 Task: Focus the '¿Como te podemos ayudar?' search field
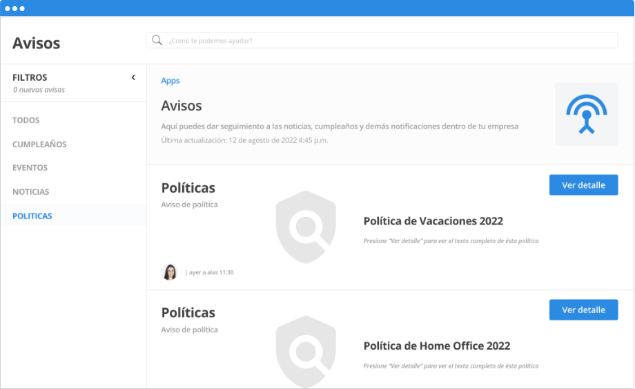(x=382, y=41)
